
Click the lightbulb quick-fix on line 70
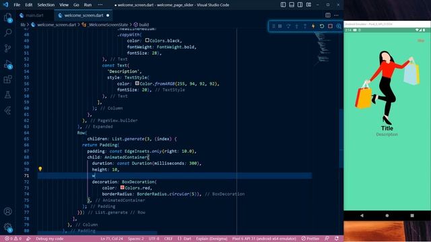[40, 169]
